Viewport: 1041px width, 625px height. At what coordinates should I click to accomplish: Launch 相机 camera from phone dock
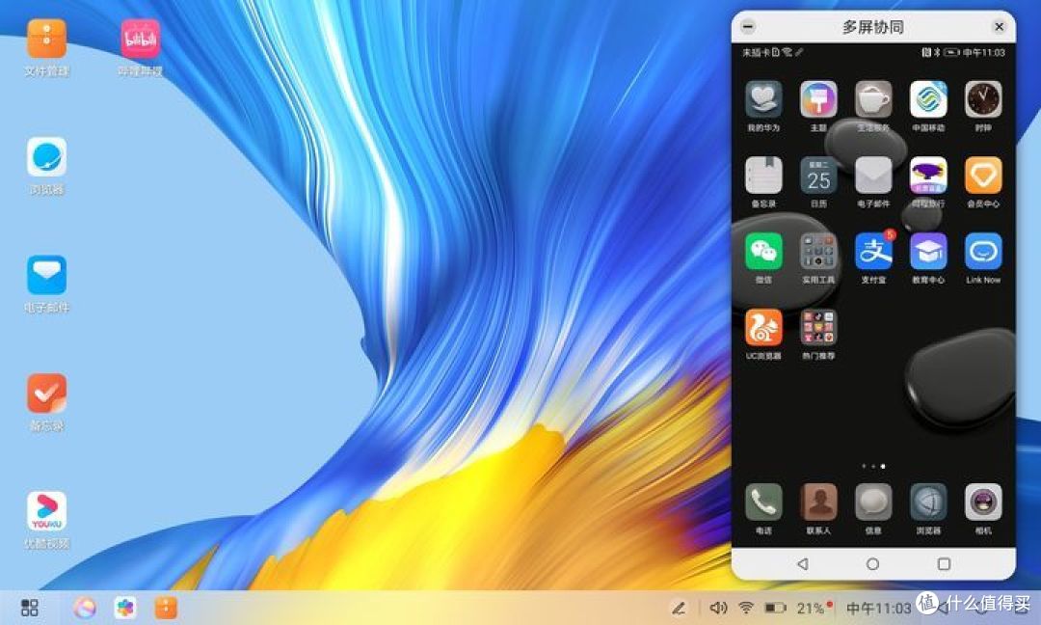tap(983, 503)
